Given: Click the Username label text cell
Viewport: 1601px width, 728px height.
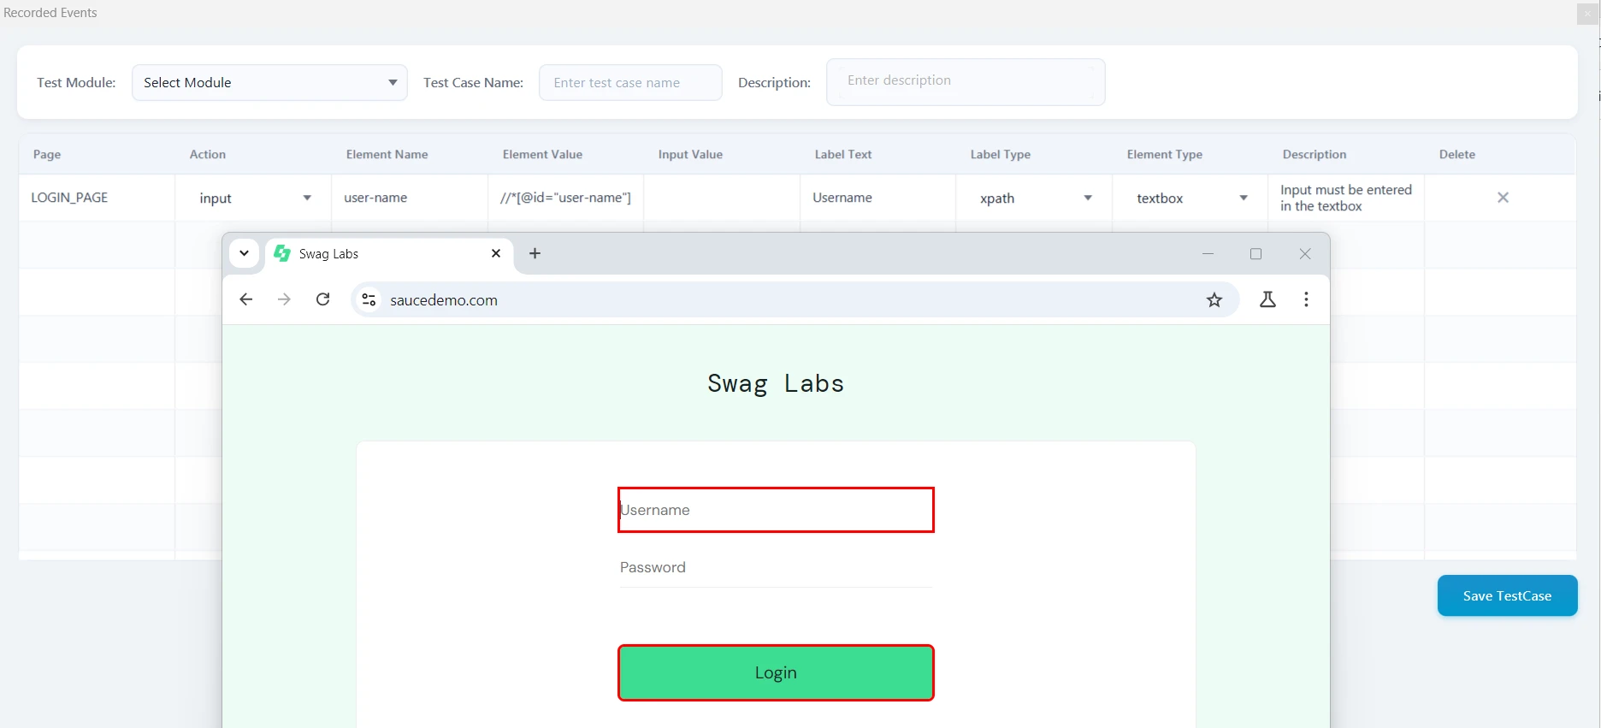Looking at the screenshot, I should (x=877, y=198).
